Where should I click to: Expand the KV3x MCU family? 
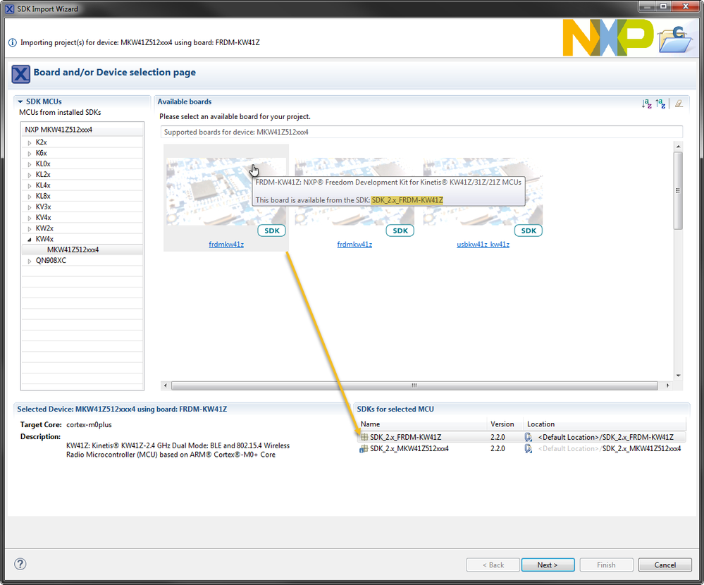click(30, 207)
